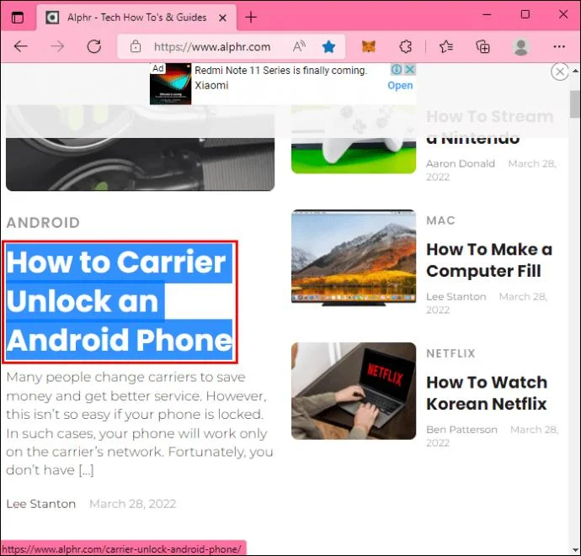Click the Lee Stanton author under Android article
This screenshot has width=581, height=556.
click(41, 504)
